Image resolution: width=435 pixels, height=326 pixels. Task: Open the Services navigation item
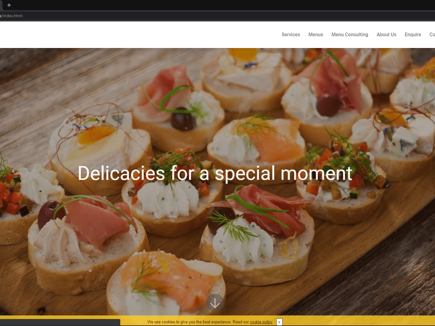291,34
